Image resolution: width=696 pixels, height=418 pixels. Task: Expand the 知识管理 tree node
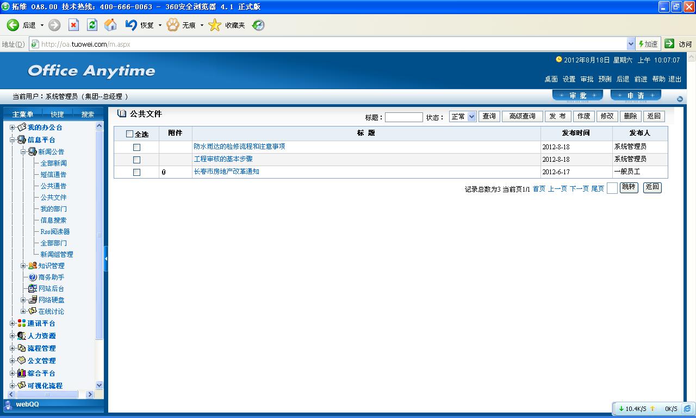23,265
